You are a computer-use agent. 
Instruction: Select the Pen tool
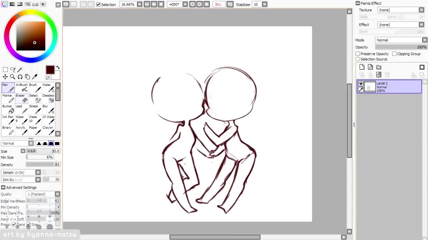[x=8, y=88]
